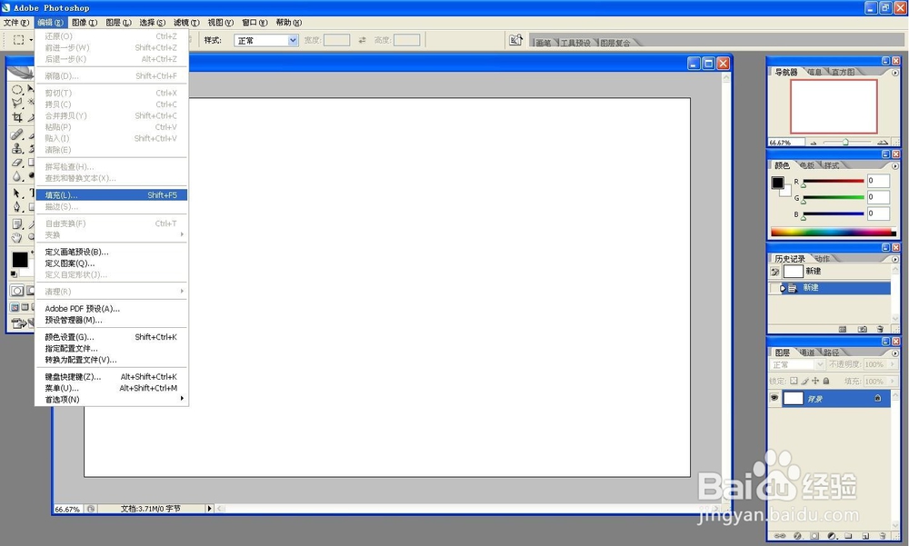Open color panel flyout menu arrow
The image size is (909, 546).
(895, 165)
